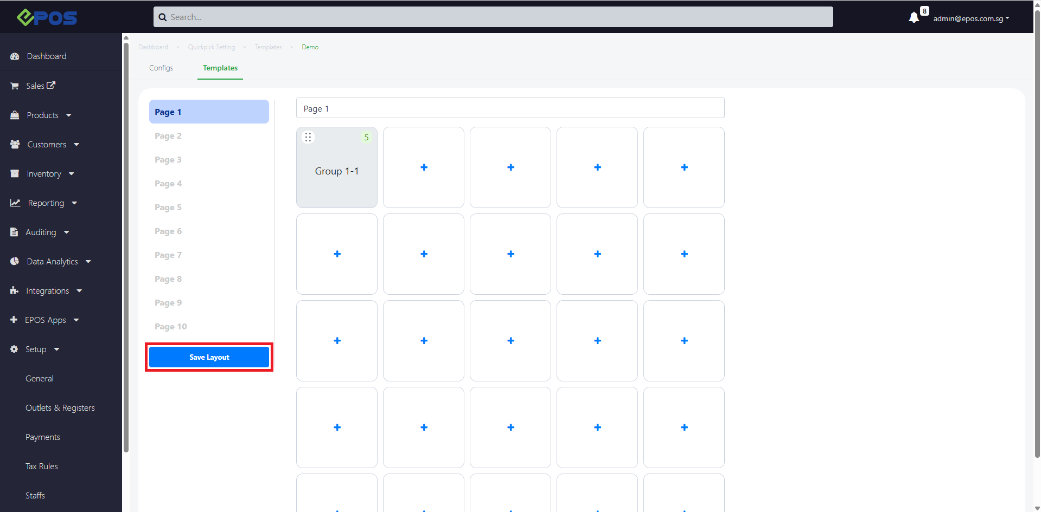Screen dimensions: 1041x512
Task: Click the Page 1 name input field
Action: (510, 108)
